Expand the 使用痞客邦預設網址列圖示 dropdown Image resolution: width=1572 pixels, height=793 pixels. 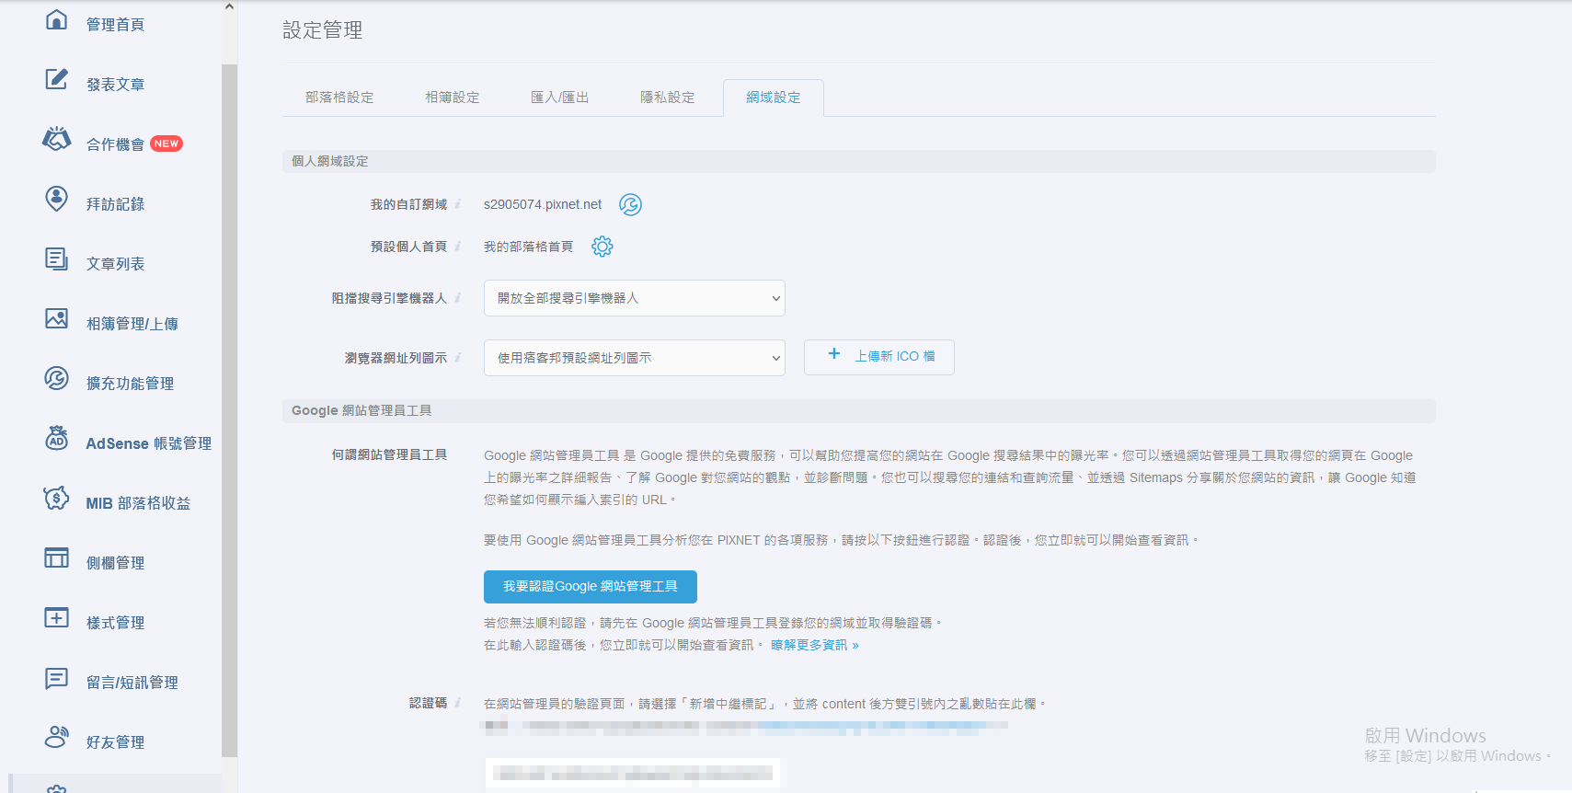coord(634,358)
